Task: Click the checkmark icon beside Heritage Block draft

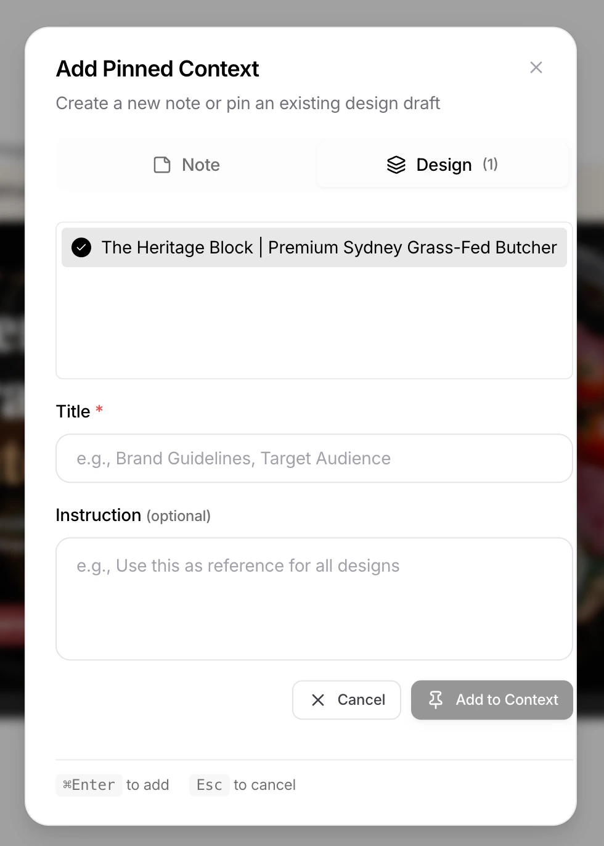Action: click(81, 247)
